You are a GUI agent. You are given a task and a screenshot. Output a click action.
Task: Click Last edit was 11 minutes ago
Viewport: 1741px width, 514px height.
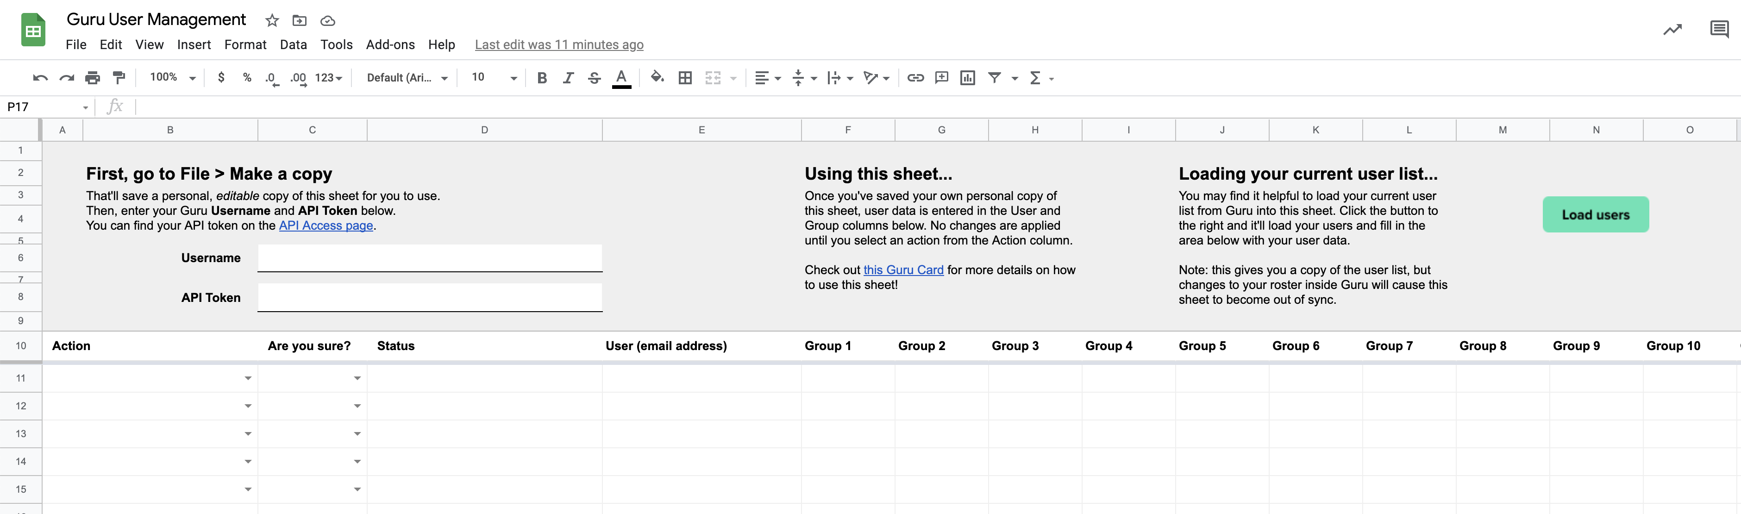point(559,44)
